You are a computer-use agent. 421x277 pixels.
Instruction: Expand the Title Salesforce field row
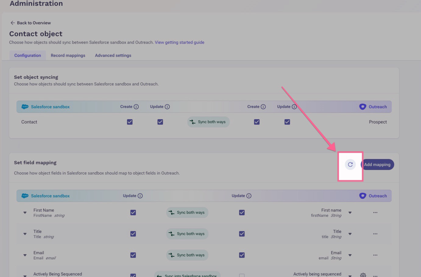tap(25, 234)
